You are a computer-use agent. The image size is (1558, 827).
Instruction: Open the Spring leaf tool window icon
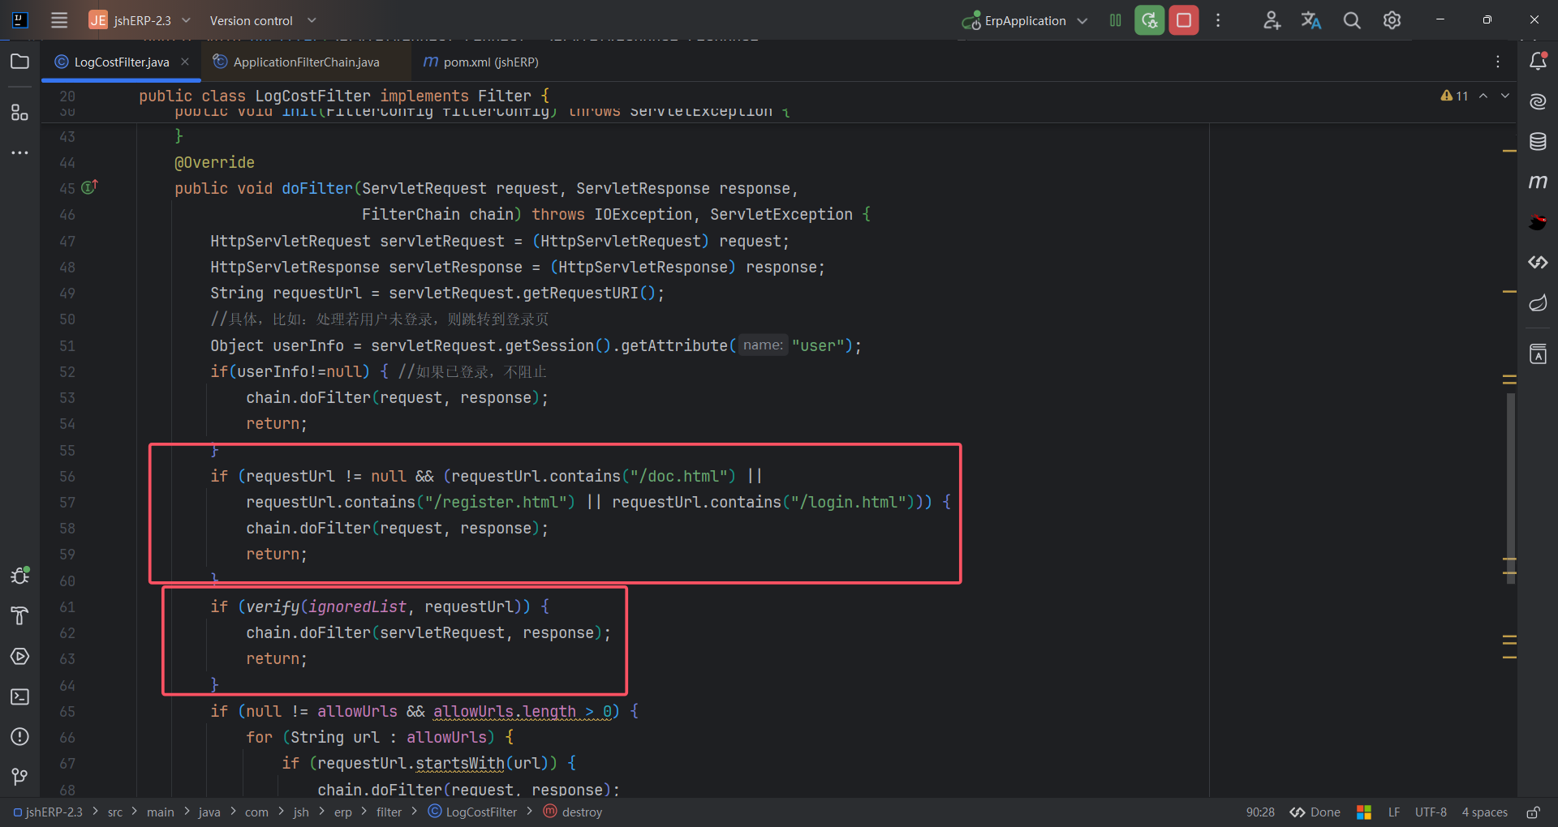[x=1538, y=302]
